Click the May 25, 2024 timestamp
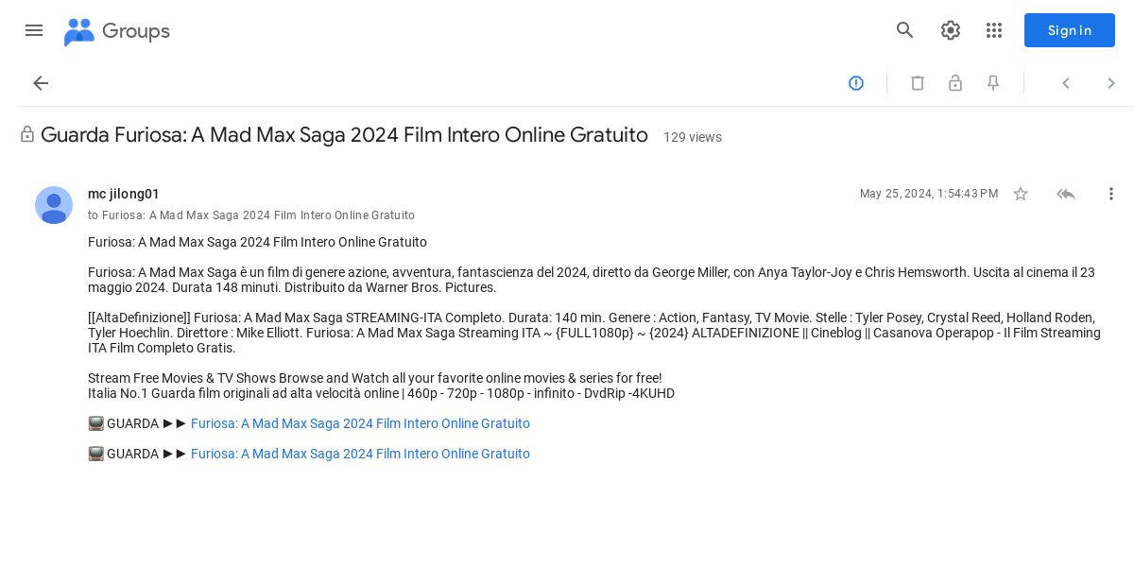Viewport: 1134px width, 567px height. click(929, 194)
